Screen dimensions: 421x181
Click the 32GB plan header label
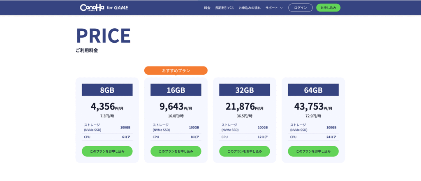pos(244,90)
